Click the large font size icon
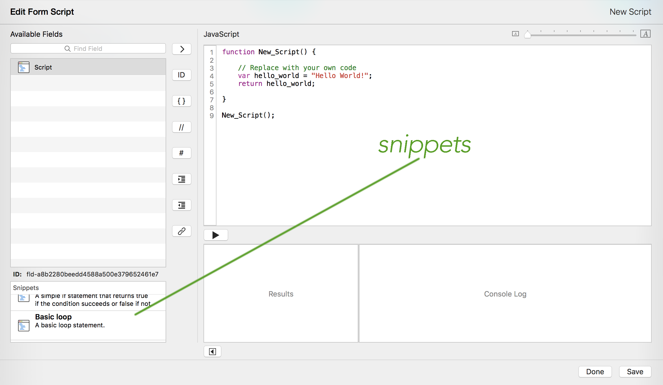The width and height of the screenshot is (663, 385). tap(645, 34)
